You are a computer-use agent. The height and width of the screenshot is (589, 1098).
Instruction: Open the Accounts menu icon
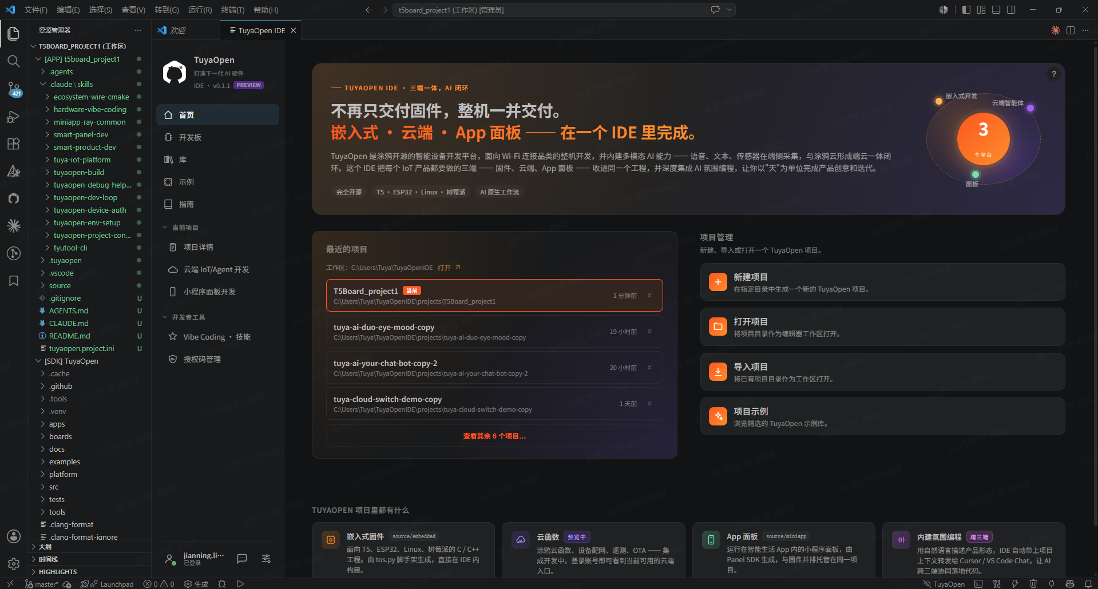14,536
